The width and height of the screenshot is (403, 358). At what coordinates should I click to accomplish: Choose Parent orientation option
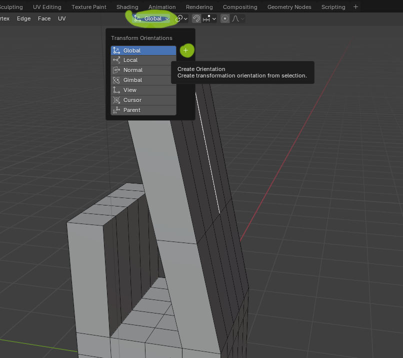pyautogui.click(x=143, y=110)
